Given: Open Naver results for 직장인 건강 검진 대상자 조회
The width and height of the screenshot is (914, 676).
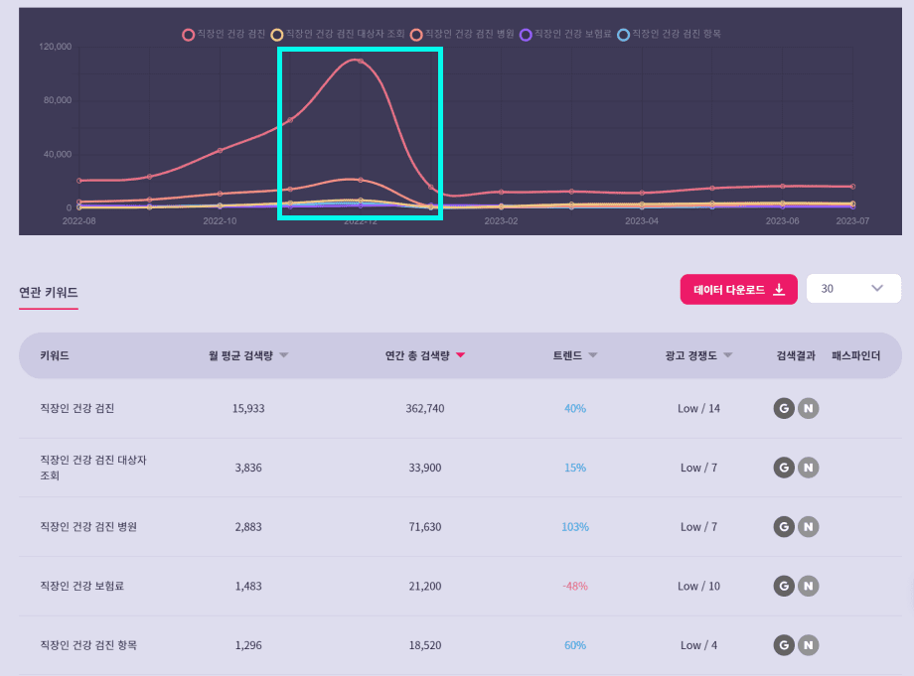Looking at the screenshot, I should click(808, 468).
